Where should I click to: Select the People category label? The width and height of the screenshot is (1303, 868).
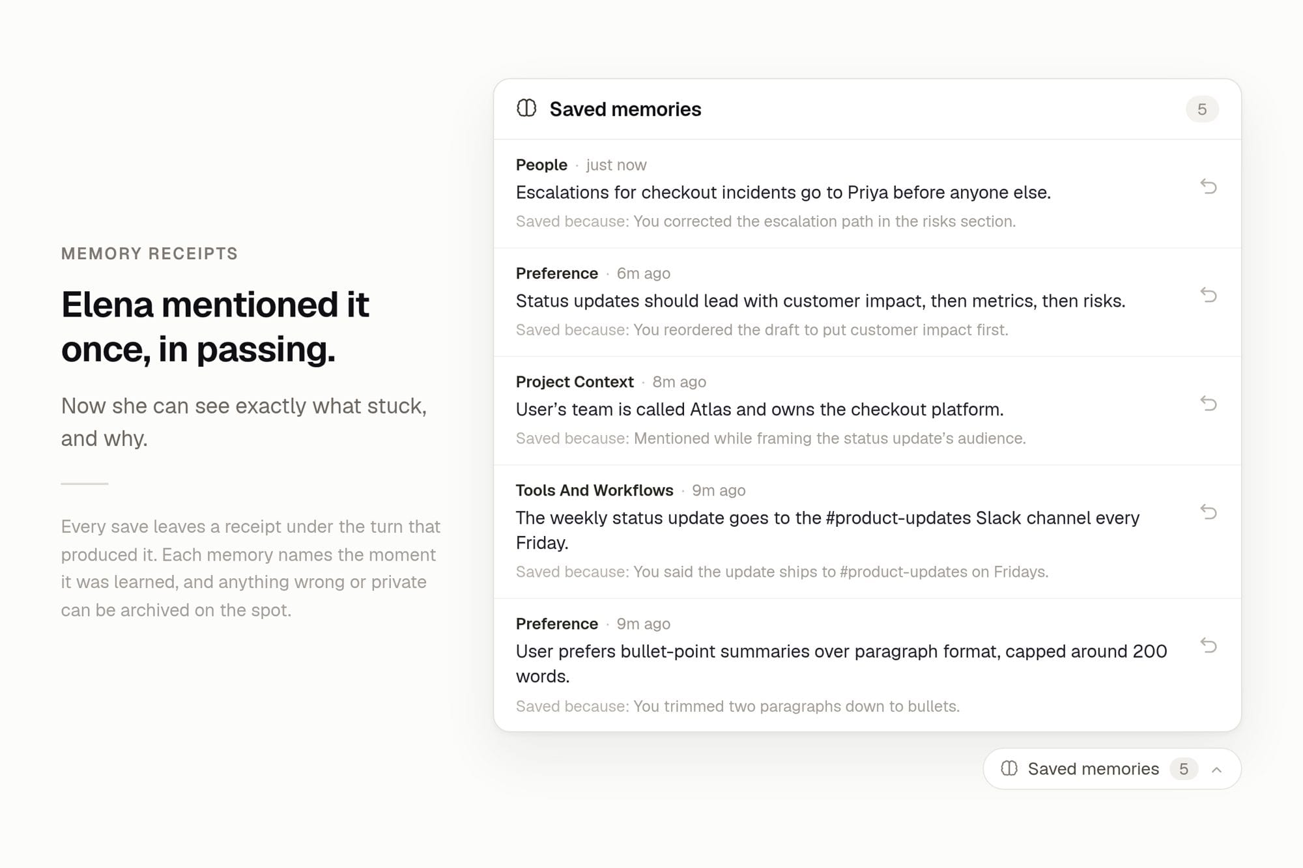[541, 165]
